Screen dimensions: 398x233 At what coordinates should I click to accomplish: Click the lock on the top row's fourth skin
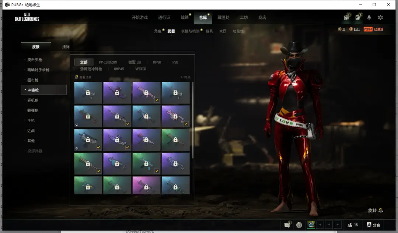tap(175, 92)
